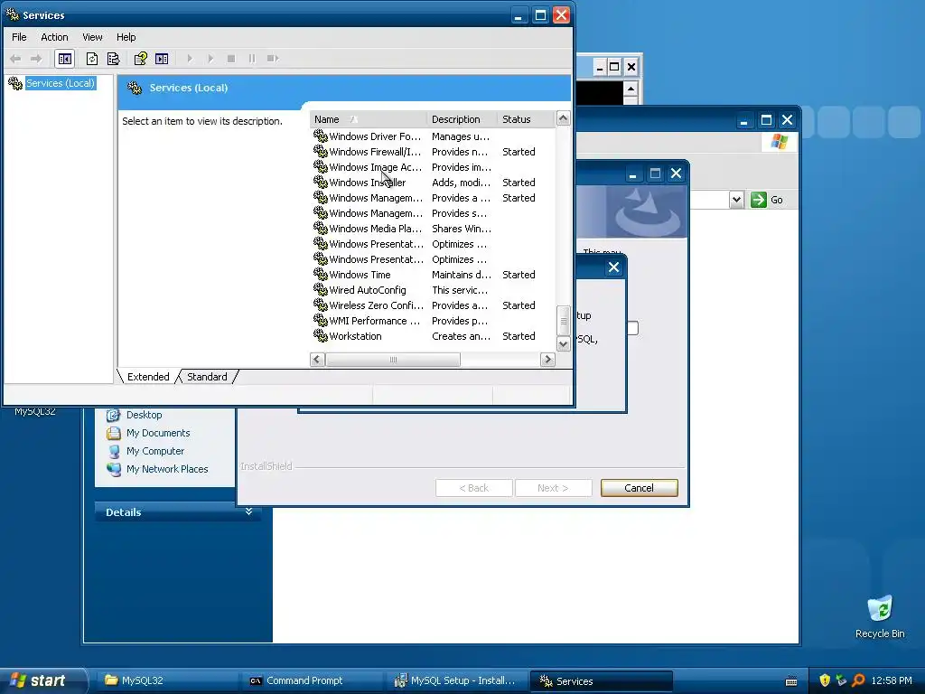This screenshot has width=925, height=694.
Task: Click the horizontal scrollbar thumb in services list
Action: [393, 359]
